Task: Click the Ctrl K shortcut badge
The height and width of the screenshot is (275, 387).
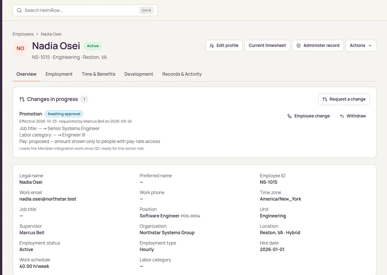Action: pos(147,10)
